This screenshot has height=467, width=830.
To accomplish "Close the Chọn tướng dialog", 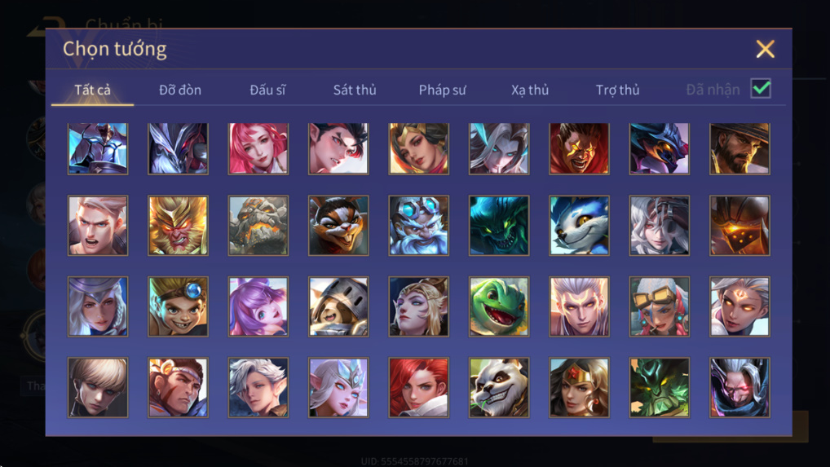I will [x=765, y=49].
